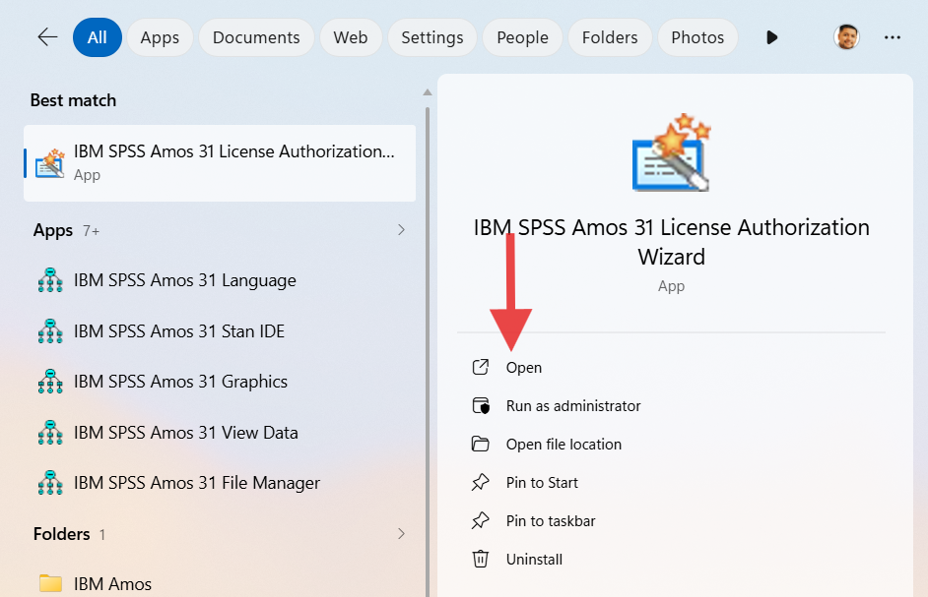Click the Uninstall trash can icon
This screenshot has width=928, height=597.
[x=481, y=559]
